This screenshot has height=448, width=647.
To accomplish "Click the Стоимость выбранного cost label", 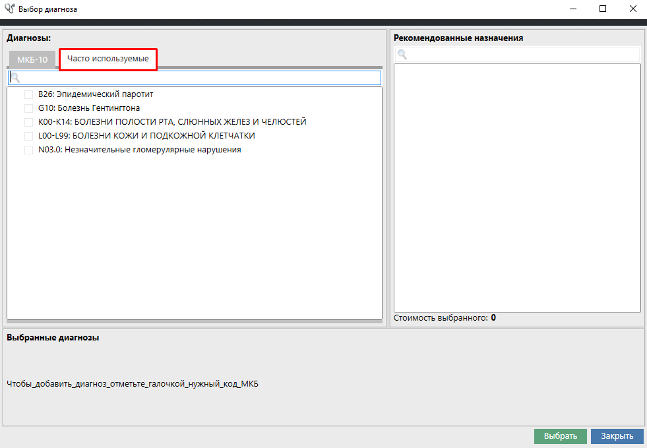I will coord(440,318).
